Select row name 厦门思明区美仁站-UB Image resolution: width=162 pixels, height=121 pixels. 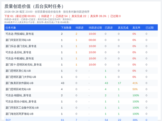point(18,71)
